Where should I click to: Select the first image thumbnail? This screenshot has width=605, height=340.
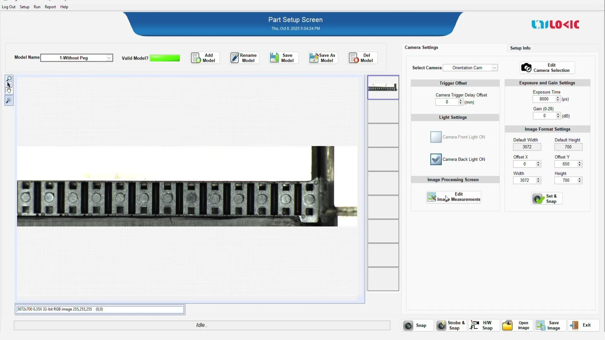(383, 88)
